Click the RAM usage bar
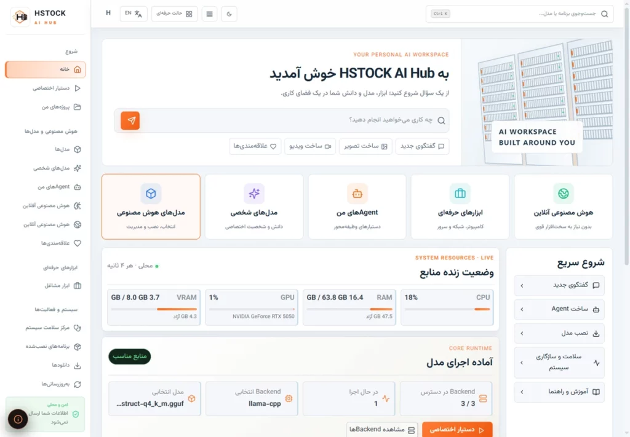Screen dimensions: 630x437 (x=349, y=309)
